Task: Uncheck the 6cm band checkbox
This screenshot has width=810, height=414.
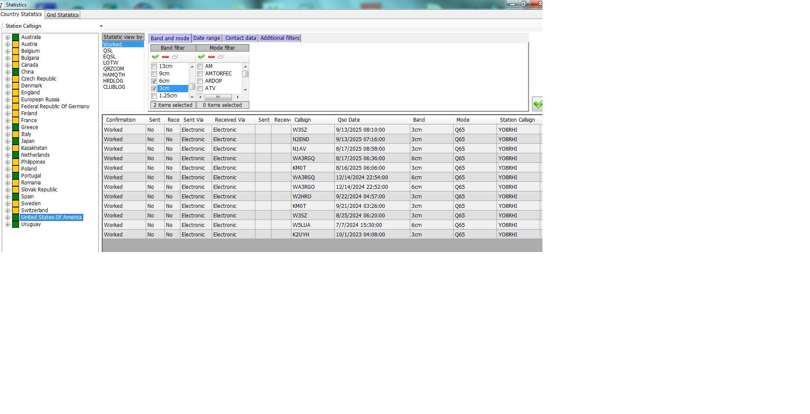Action: pyautogui.click(x=154, y=81)
